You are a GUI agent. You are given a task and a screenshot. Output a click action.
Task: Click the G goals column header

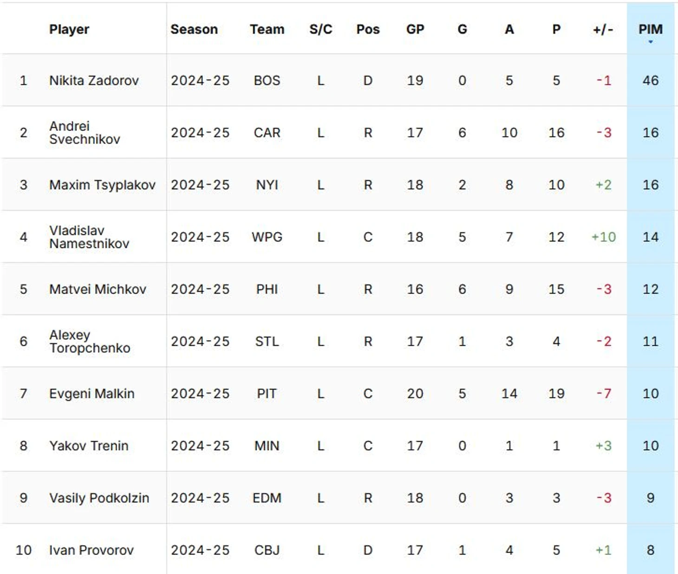[x=462, y=29]
